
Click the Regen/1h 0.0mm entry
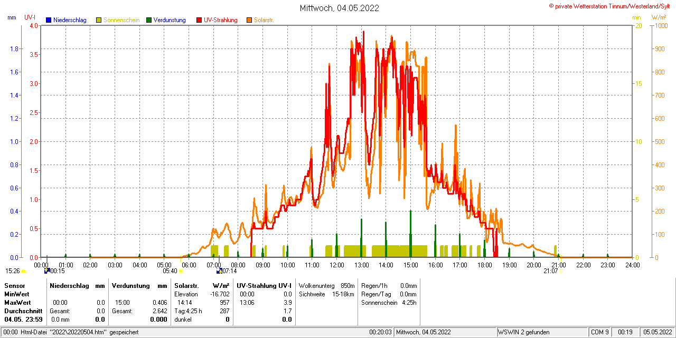389,285
